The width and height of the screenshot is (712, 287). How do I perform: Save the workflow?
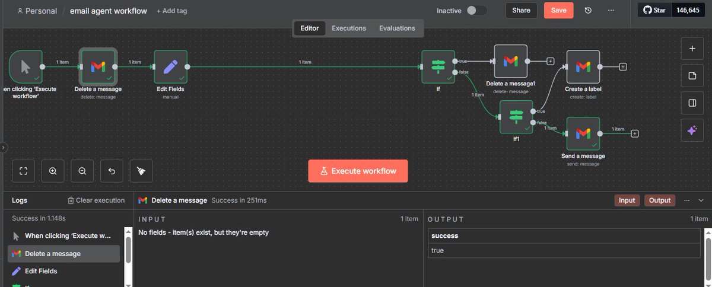558,11
